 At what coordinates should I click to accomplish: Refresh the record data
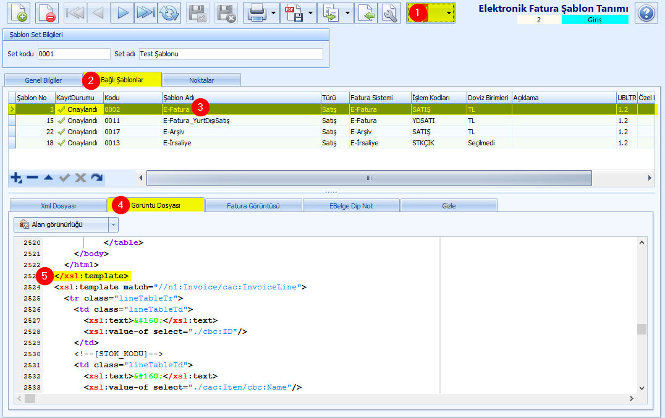coord(169,13)
